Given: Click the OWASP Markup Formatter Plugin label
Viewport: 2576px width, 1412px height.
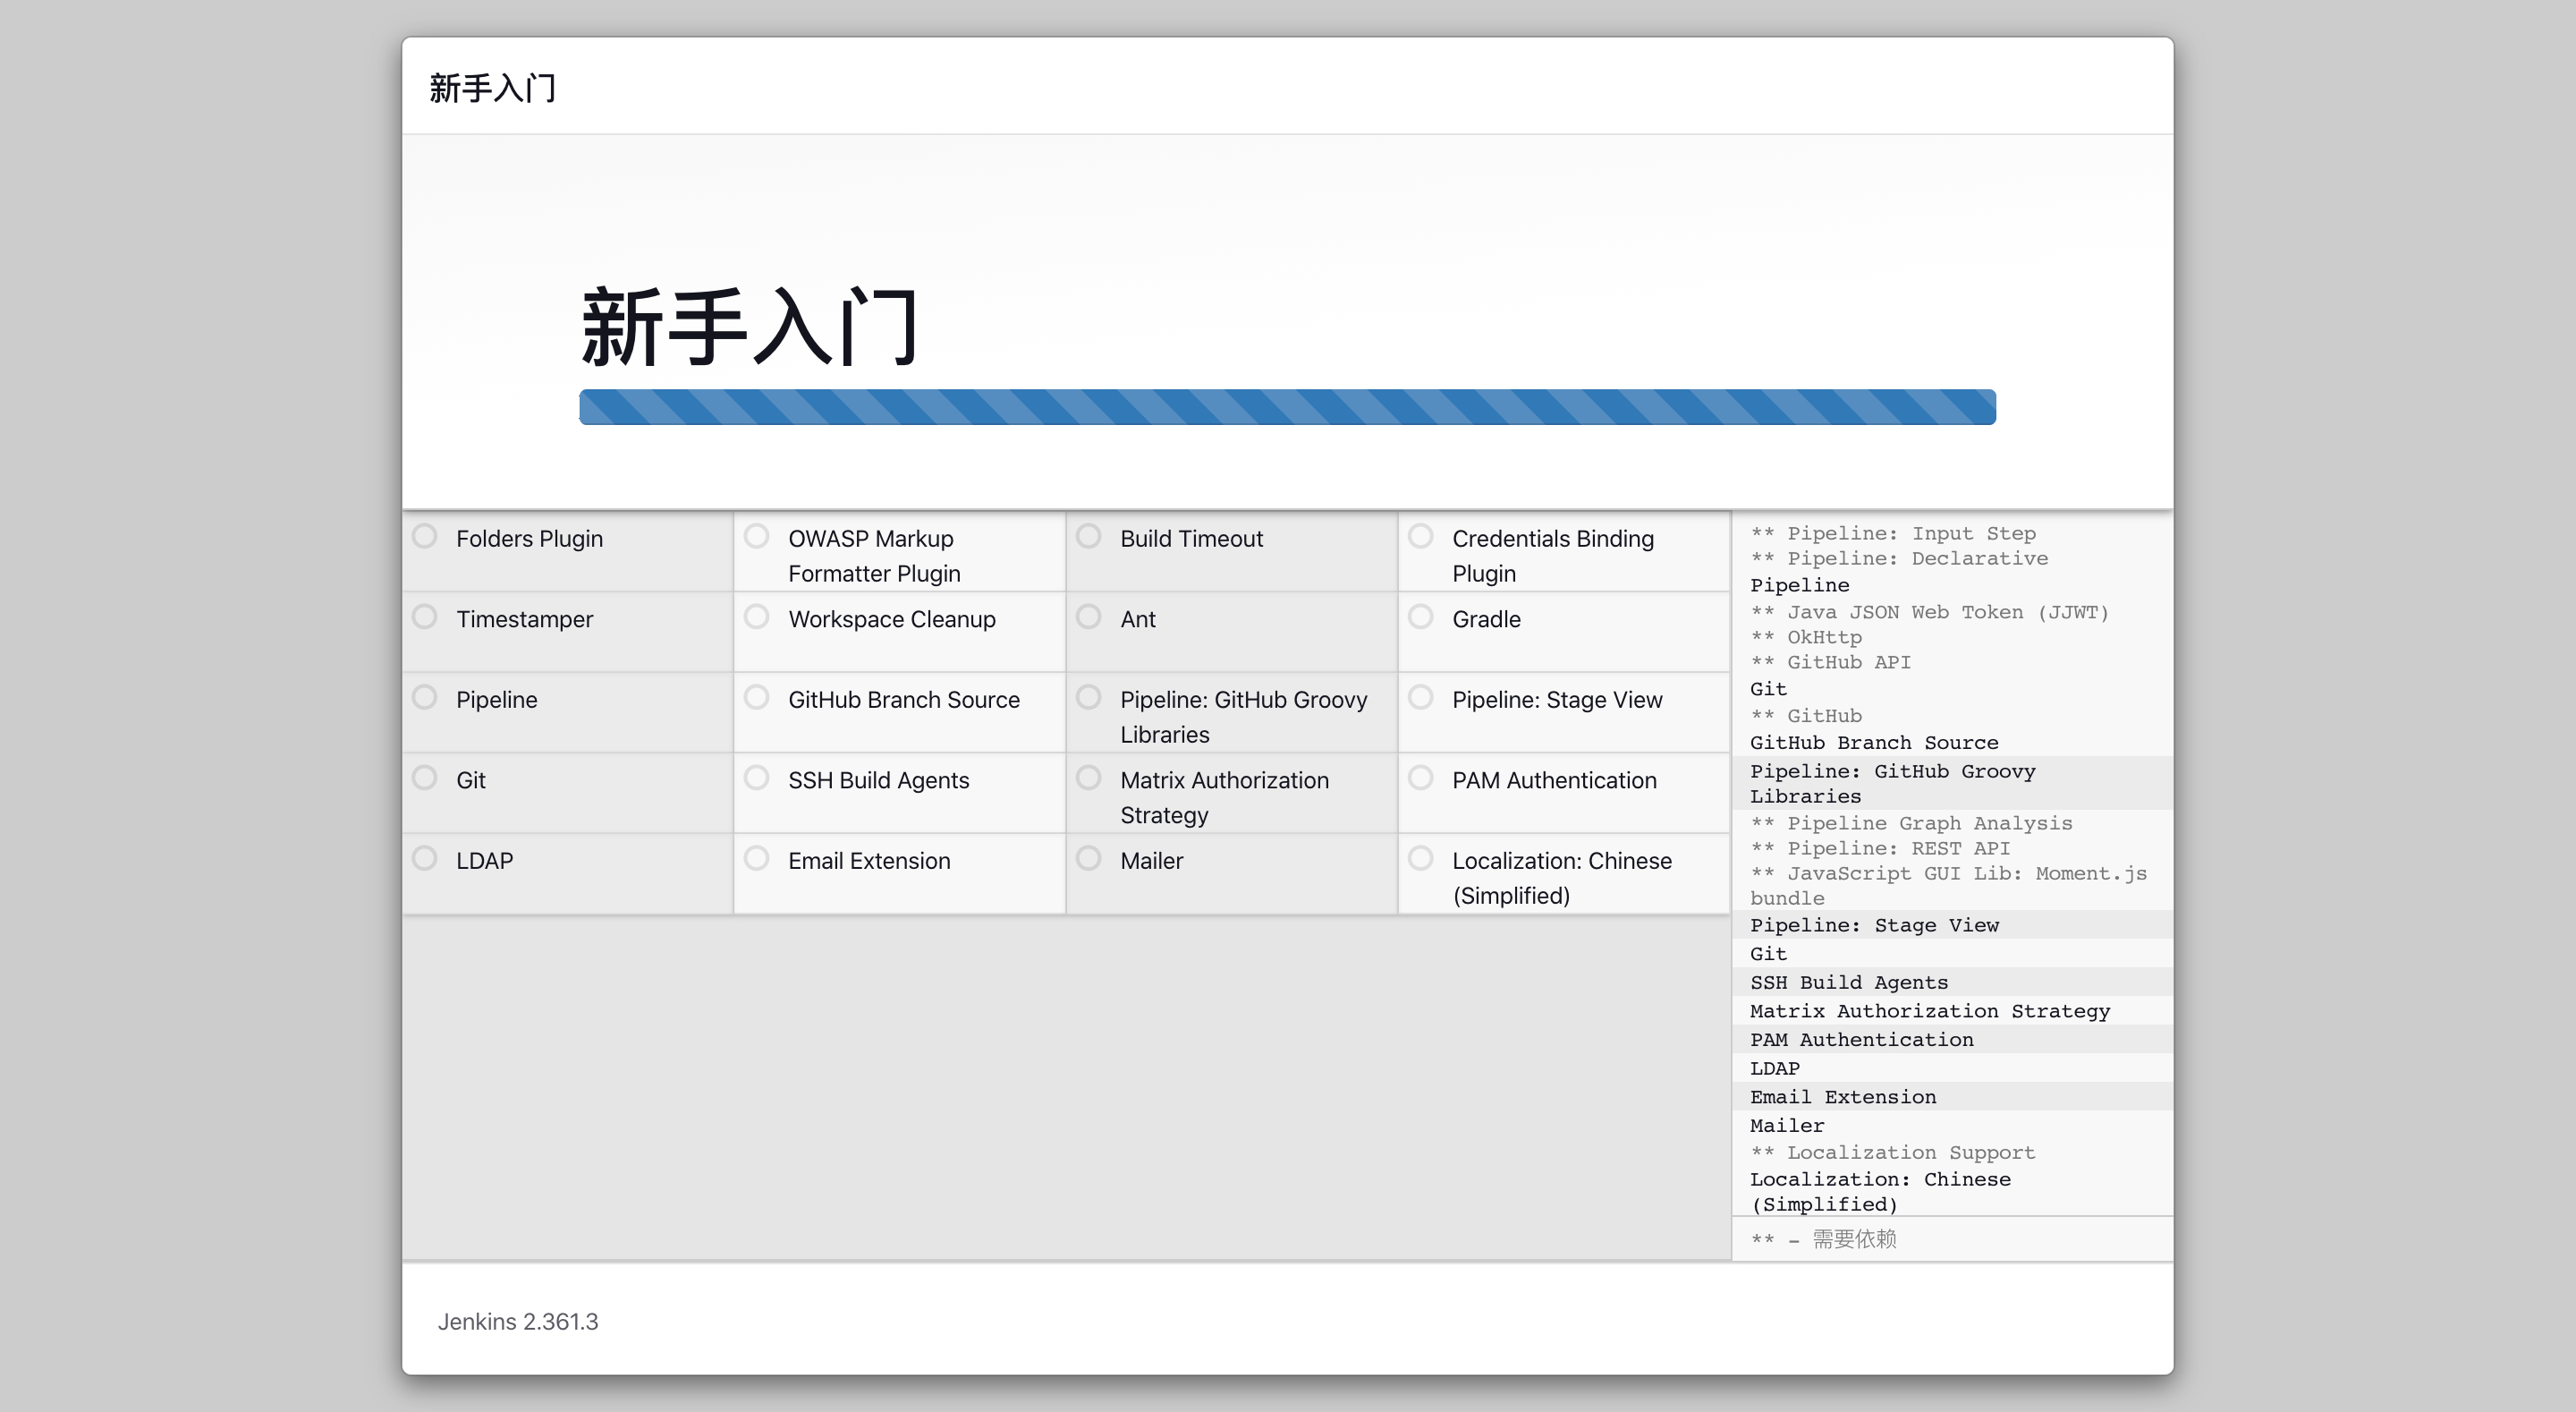Looking at the screenshot, I should [x=874, y=556].
